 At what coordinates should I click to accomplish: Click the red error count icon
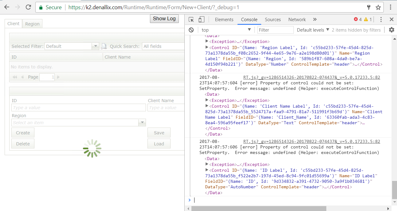[x=356, y=19]
